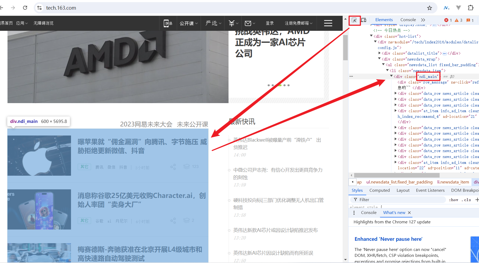The image size is (479, 263).
Task: Open the 公开课 dropdown menu
Action: pyautogui.click(x=189, y=23)
